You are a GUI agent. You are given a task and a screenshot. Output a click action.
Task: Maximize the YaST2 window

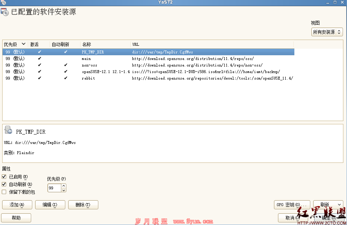(x=335, y=2)
